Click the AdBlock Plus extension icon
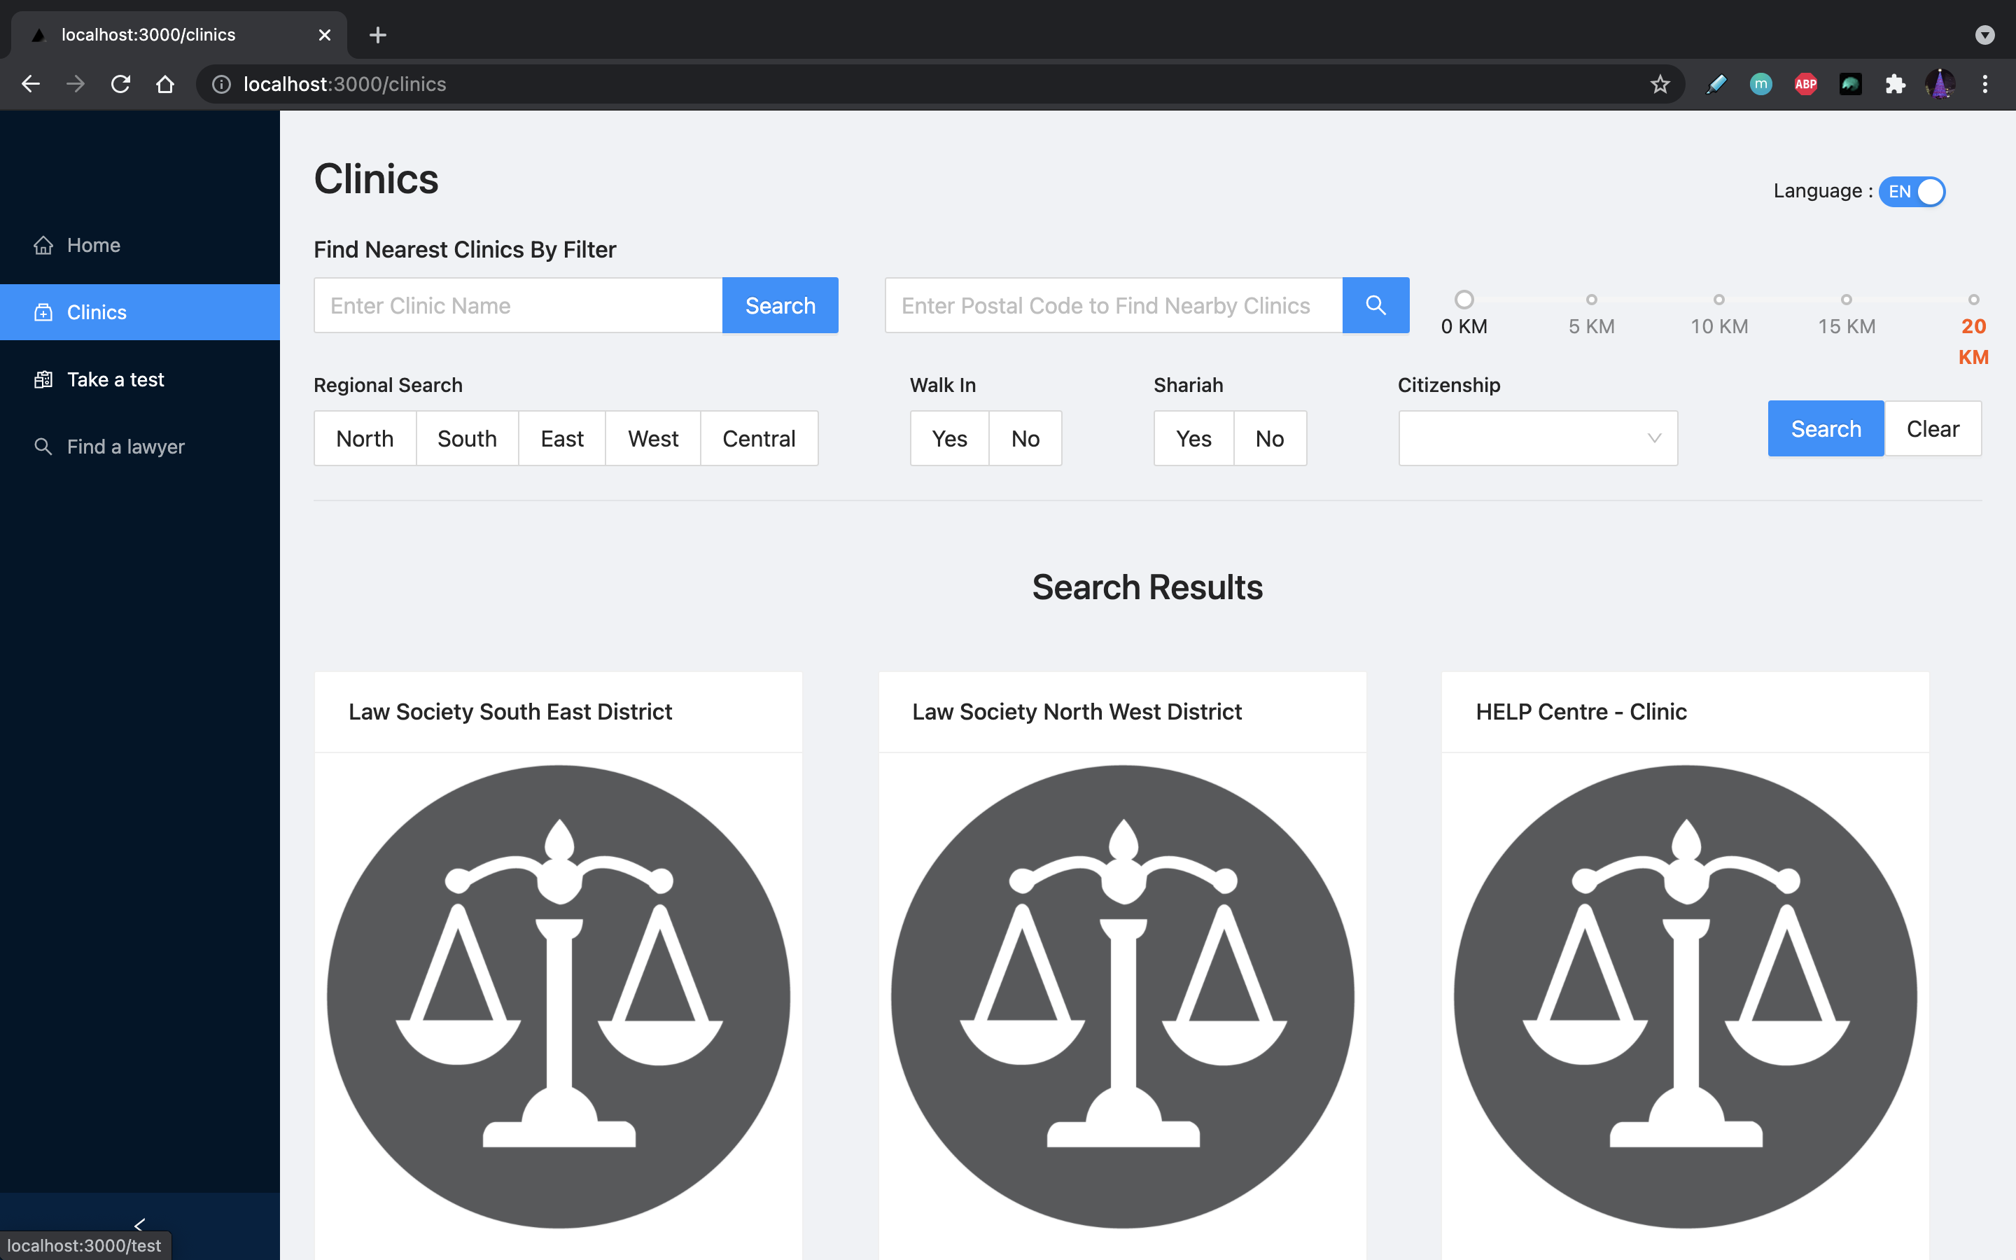The height and width of the screenshot is (1260, 2016). pos(1805,84)
